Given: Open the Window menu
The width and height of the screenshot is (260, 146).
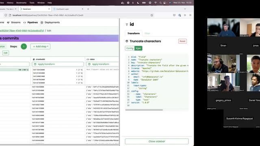Looking at the screenshot, I should (x=41, y=3).
